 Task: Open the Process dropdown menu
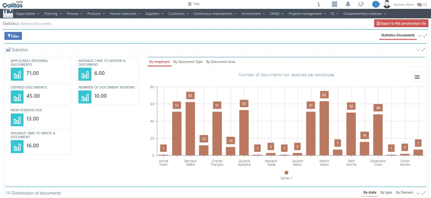click(x=75, y=14)
